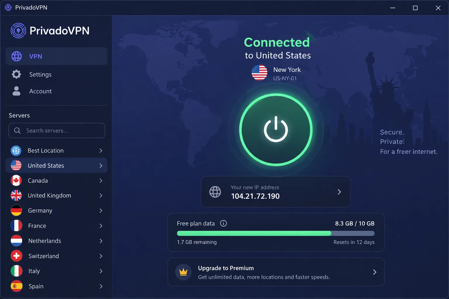Screen dimensions: 449x299
Task: Click the Netherlands flag icon
Action: click(16, 241)
